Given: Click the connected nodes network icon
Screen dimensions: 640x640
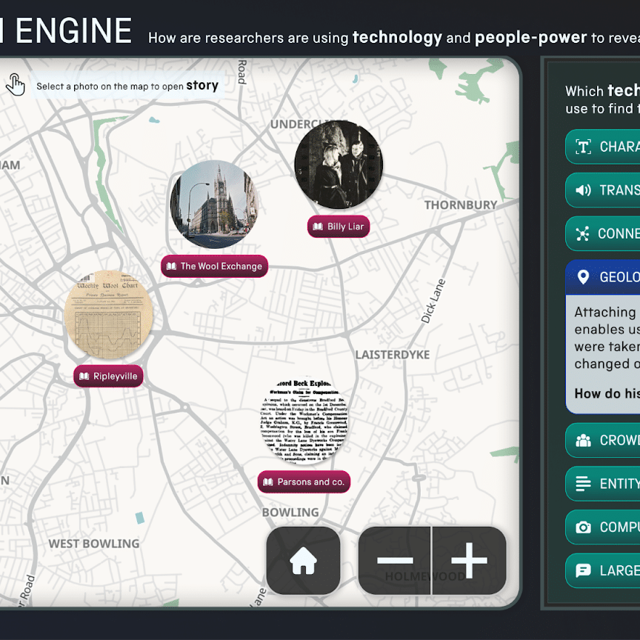Looking at the screenshot, I should click(582, 233).
